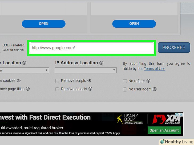Open help icon next to server Location heading
The image size is (194, 145).
pyautogui.click(x=24, y=63)
